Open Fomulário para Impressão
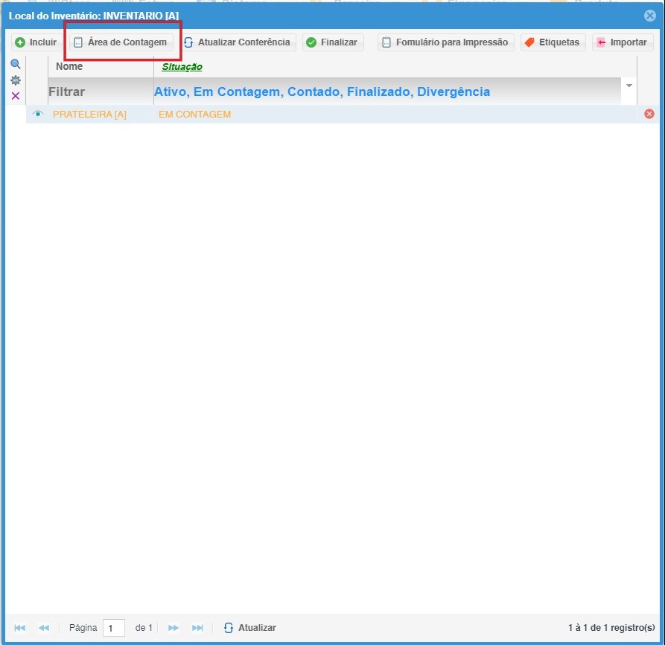665x645 pixels. point(445,42)
